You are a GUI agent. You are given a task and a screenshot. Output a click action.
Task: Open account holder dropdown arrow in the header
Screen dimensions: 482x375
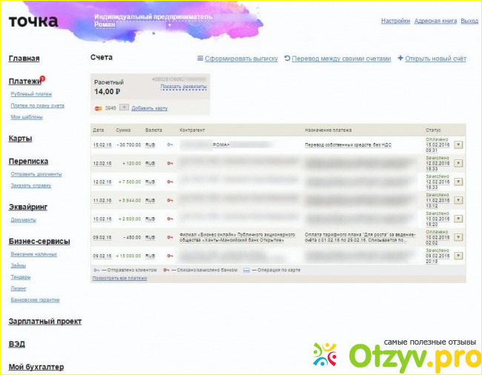point(169,24)
